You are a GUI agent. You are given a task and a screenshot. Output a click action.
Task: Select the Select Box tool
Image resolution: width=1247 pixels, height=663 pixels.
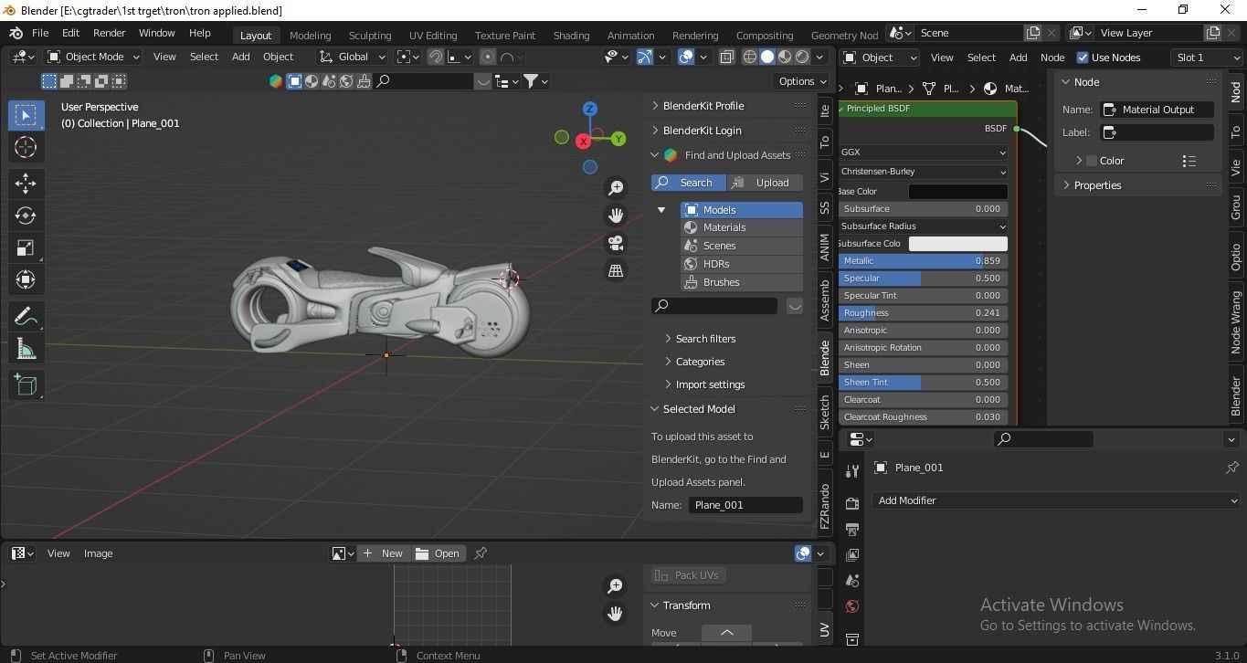[x=26, y=115]
